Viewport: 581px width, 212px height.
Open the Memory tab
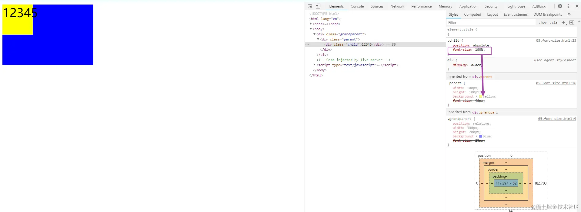445,6
